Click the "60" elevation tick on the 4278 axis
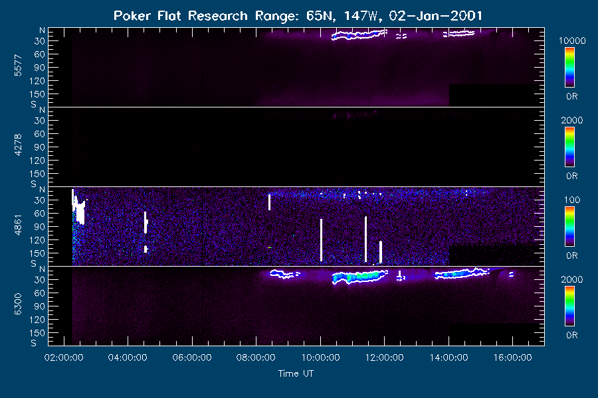 [x=40, y=134]
